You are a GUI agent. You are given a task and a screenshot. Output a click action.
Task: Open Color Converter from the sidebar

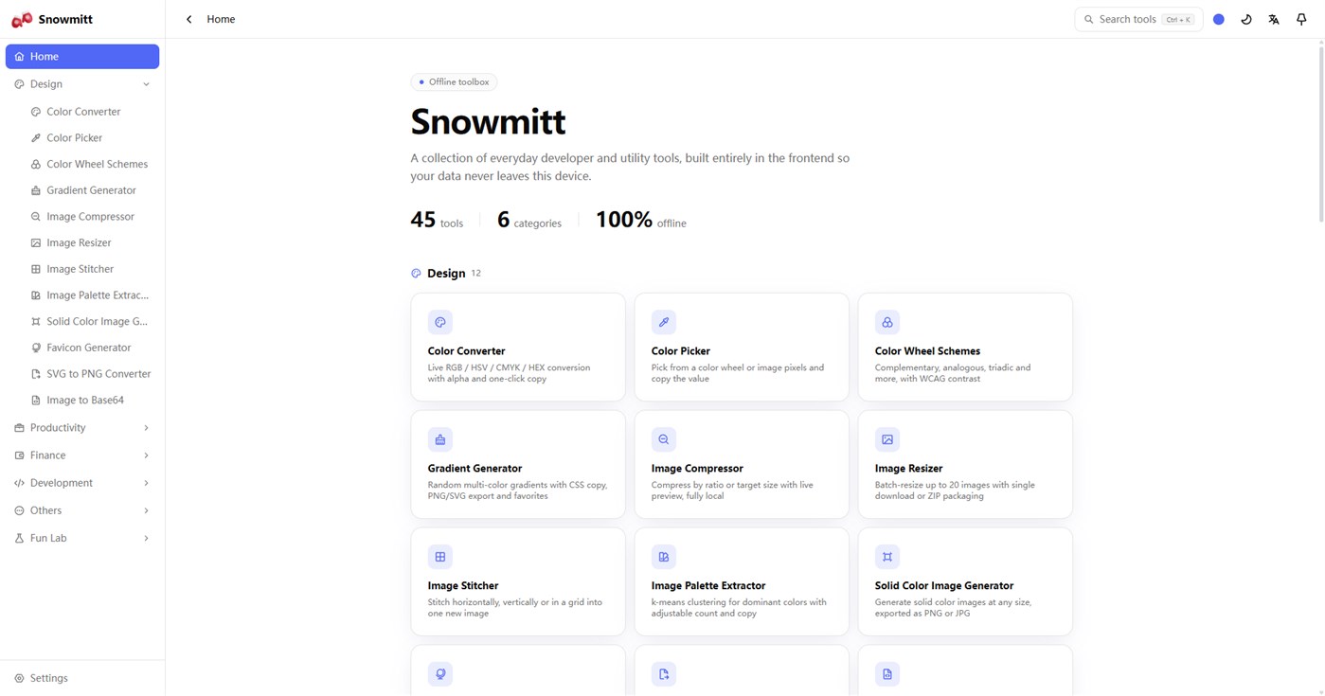(90, 112)
